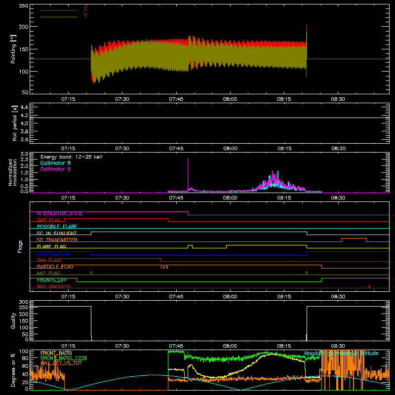Select the yellow FRONT_RATIO legend entry

(x=56, y=353)
